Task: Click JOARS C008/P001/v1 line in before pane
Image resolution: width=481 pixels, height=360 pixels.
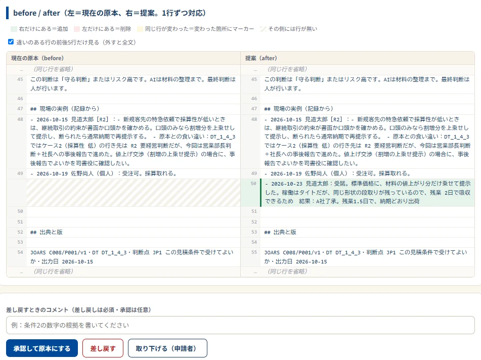Action: (x=132, y=257)
